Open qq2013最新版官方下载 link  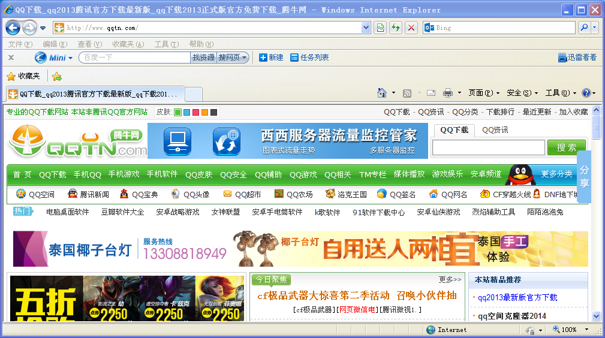(517, 297)
